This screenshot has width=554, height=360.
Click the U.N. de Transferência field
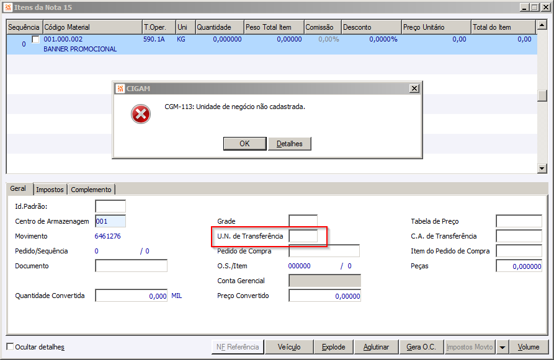tap(303, 236)
